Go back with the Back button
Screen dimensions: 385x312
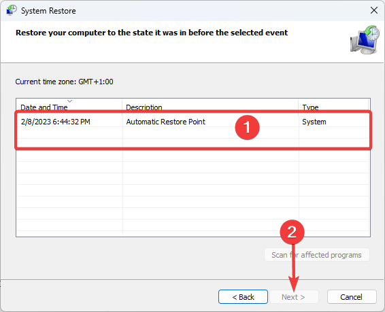point(243,297)
